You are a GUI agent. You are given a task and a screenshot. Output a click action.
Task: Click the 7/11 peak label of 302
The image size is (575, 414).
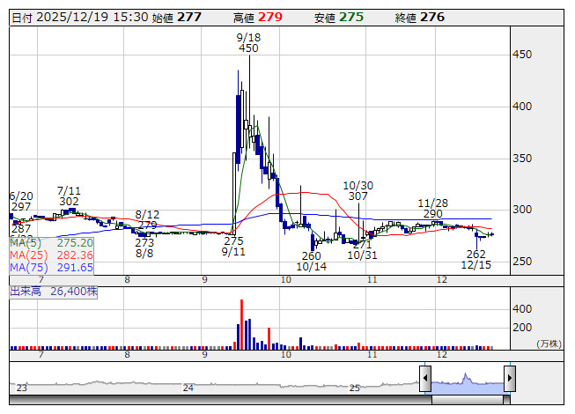tap(69, 196)
